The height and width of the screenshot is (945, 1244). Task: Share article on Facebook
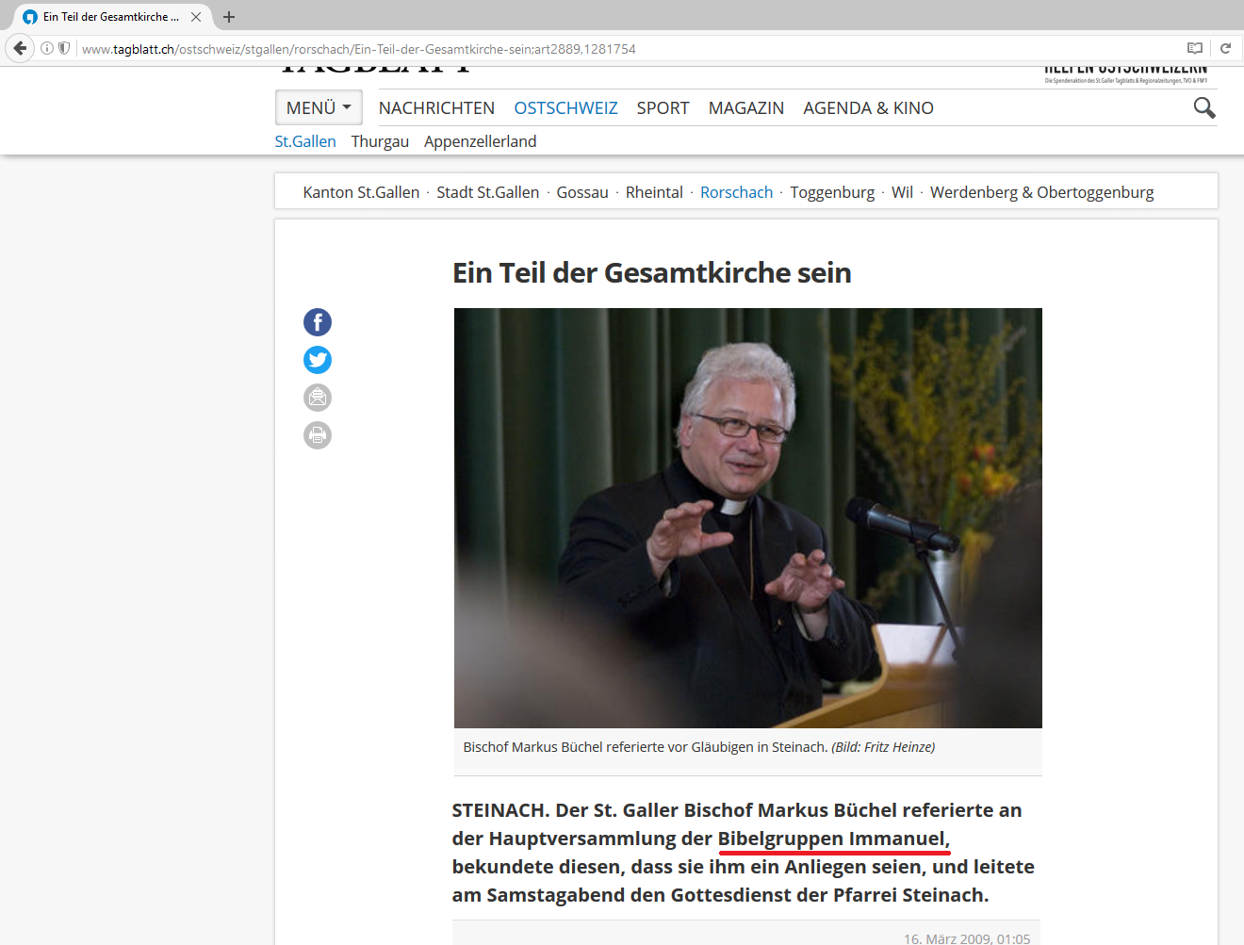pyautogui.click(x=318, y=322)
